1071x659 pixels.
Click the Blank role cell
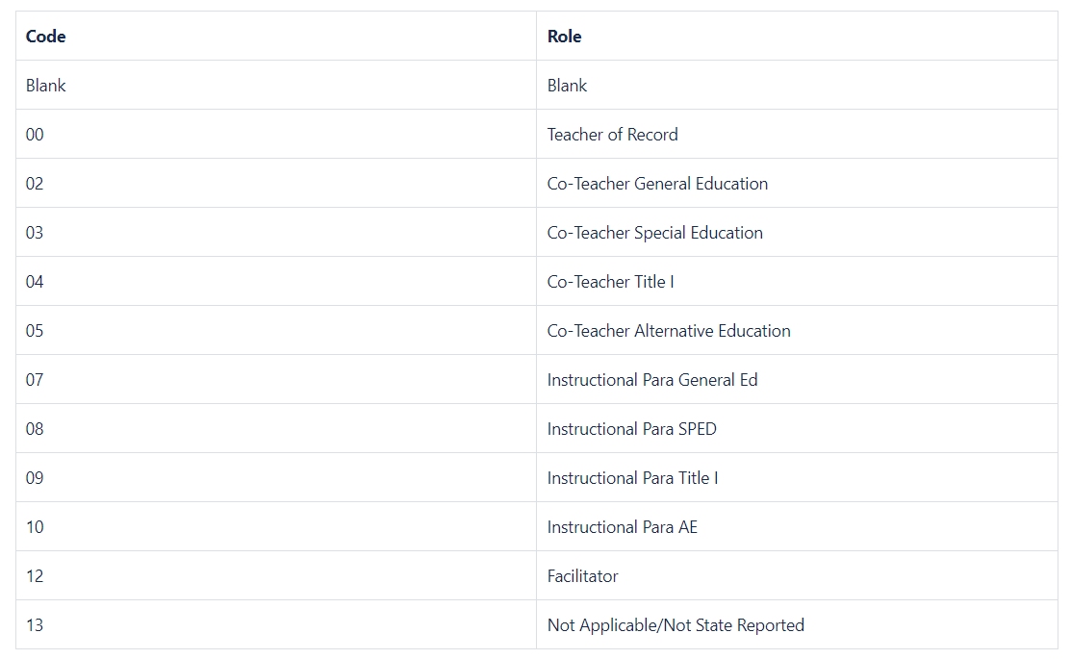point(568,86)
